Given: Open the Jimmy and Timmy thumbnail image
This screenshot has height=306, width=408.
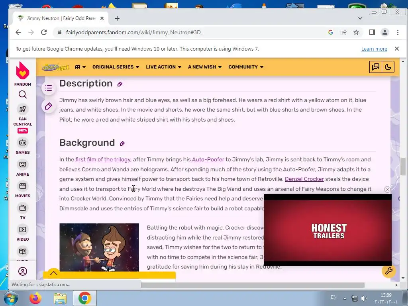Looking at the screenshot, I should point(99,247).
